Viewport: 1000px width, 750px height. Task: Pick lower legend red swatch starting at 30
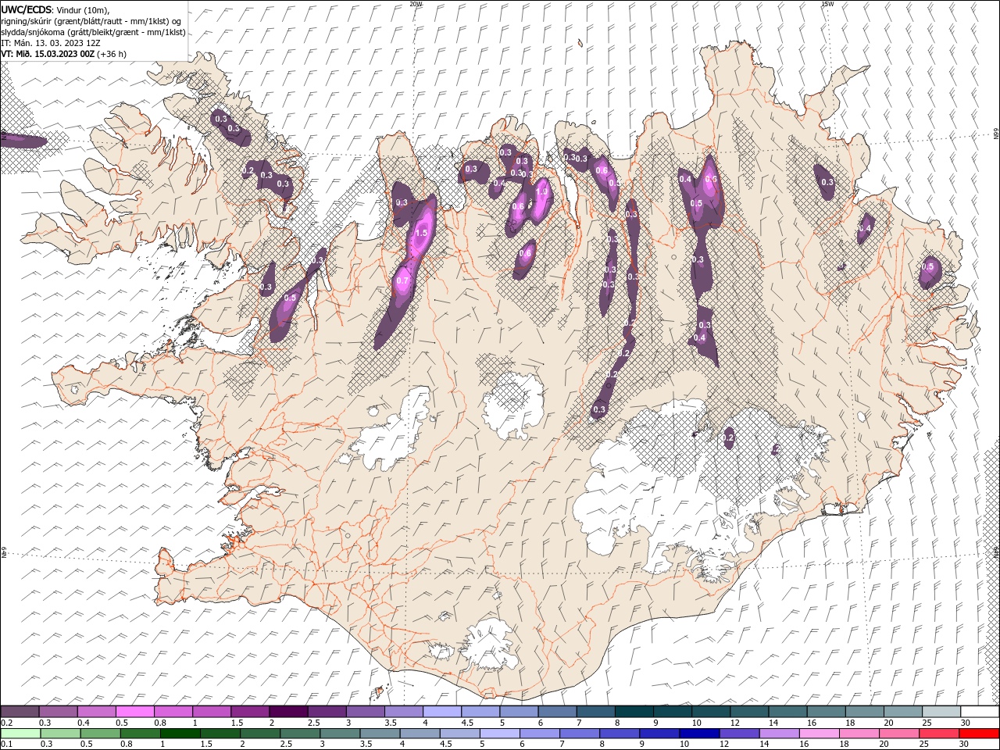977,734
